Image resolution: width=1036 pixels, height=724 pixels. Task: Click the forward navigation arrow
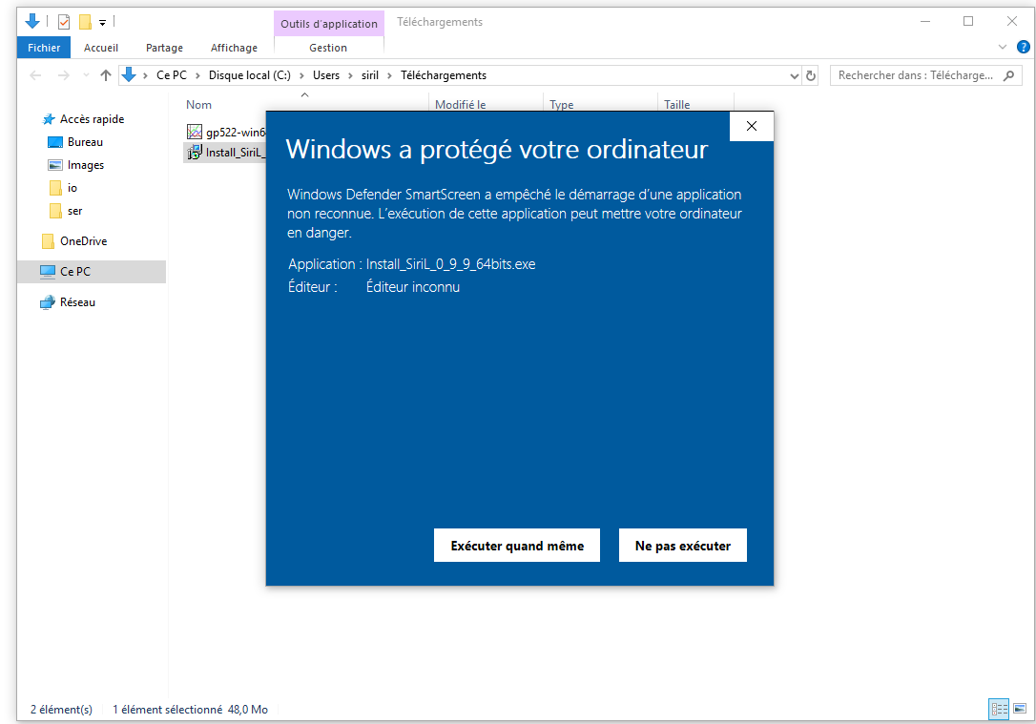[x=63, y=75]
